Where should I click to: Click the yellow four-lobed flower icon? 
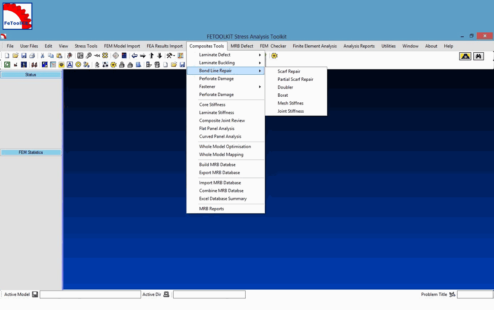click(x=105, y=56)
